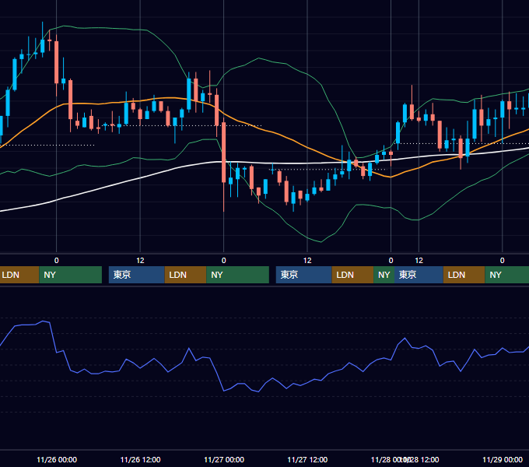The height and width of the screenshot is (467, 529).
Task: Click the LDN session block at the far left edge
Action: (19, 275)
